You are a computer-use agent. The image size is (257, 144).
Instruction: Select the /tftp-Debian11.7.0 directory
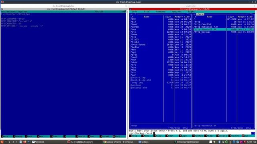coord(224,27)
